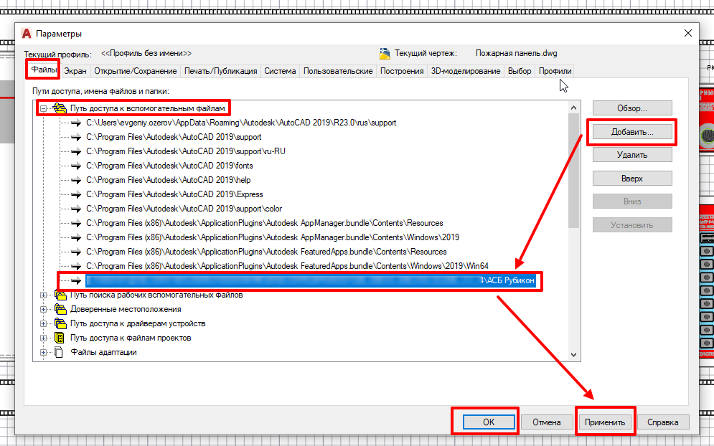The image size is (714, 446).
Task: Select the AutoCAD 2019\support\color path
Action: click(x=184, y=209)
